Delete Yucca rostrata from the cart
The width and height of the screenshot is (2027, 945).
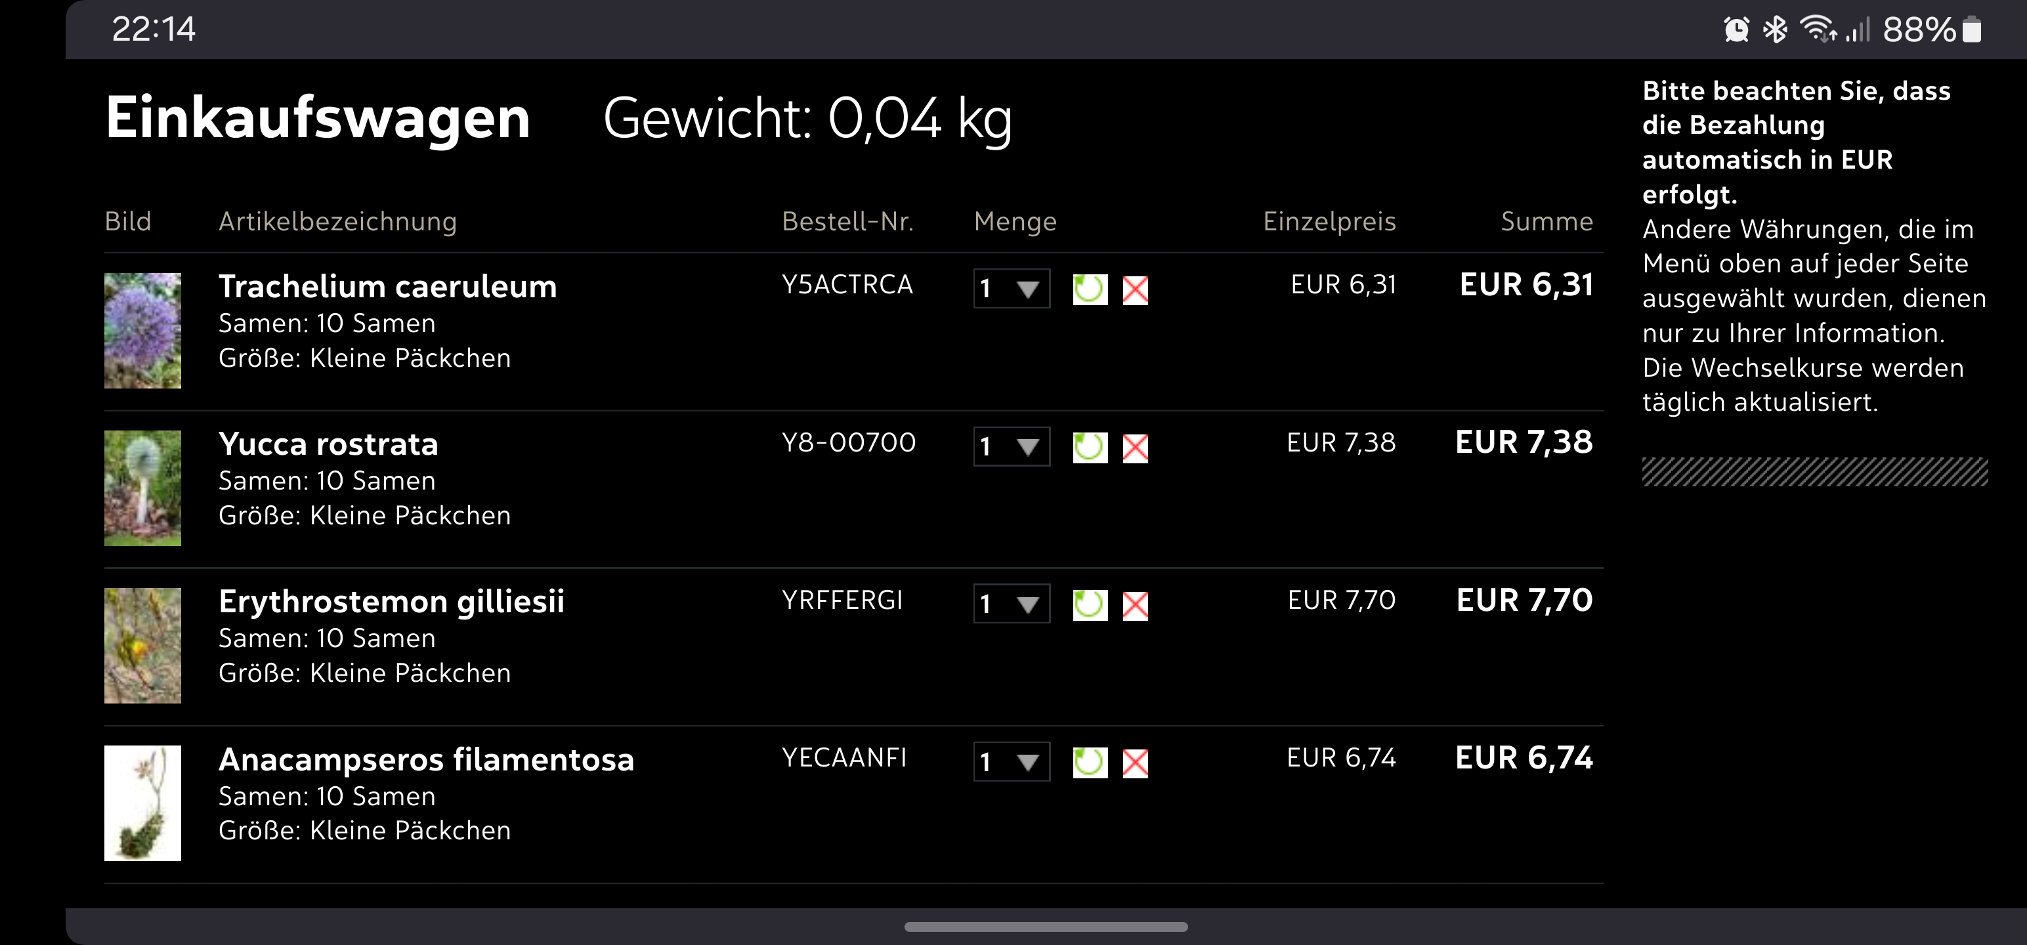pyautogui.click(x=1135, y=448)
